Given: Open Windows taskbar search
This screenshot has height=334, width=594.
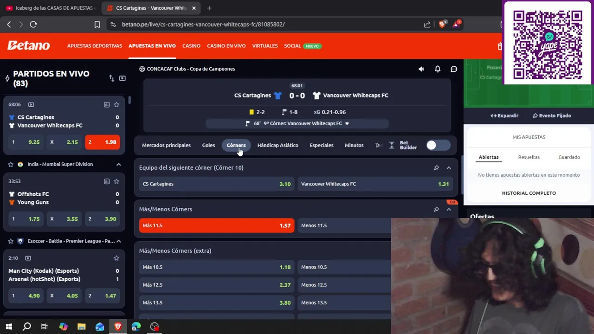Looking at the screenshot, I should pos(26,327).
